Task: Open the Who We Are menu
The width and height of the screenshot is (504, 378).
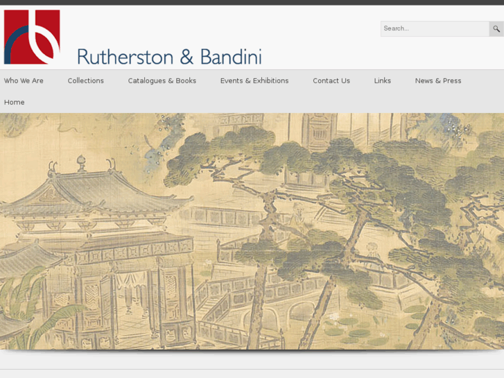Action: point(24,80)
